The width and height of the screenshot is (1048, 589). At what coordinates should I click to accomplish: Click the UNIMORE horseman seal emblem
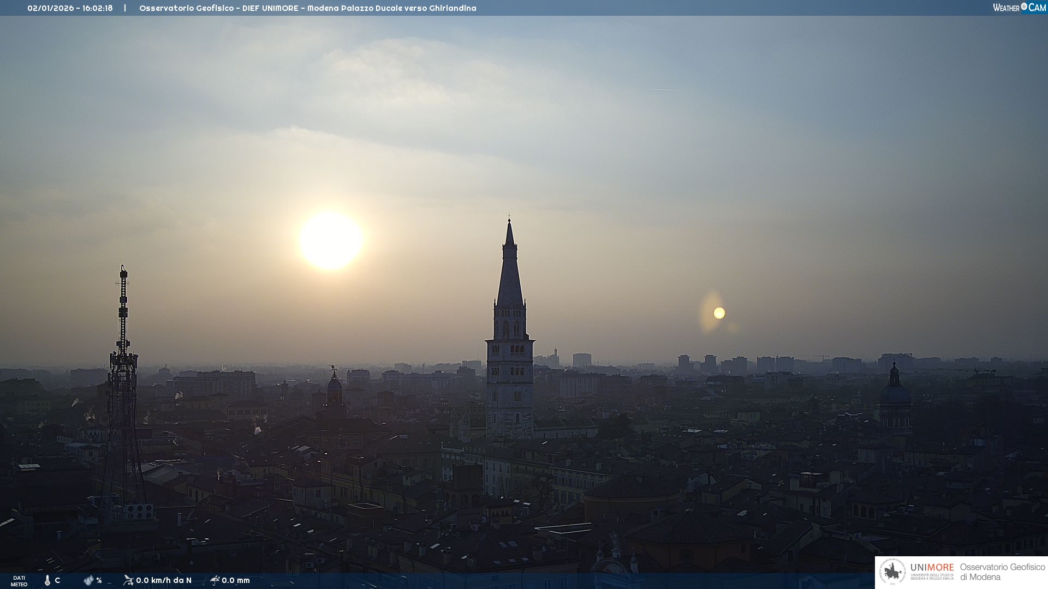[892, 572]
